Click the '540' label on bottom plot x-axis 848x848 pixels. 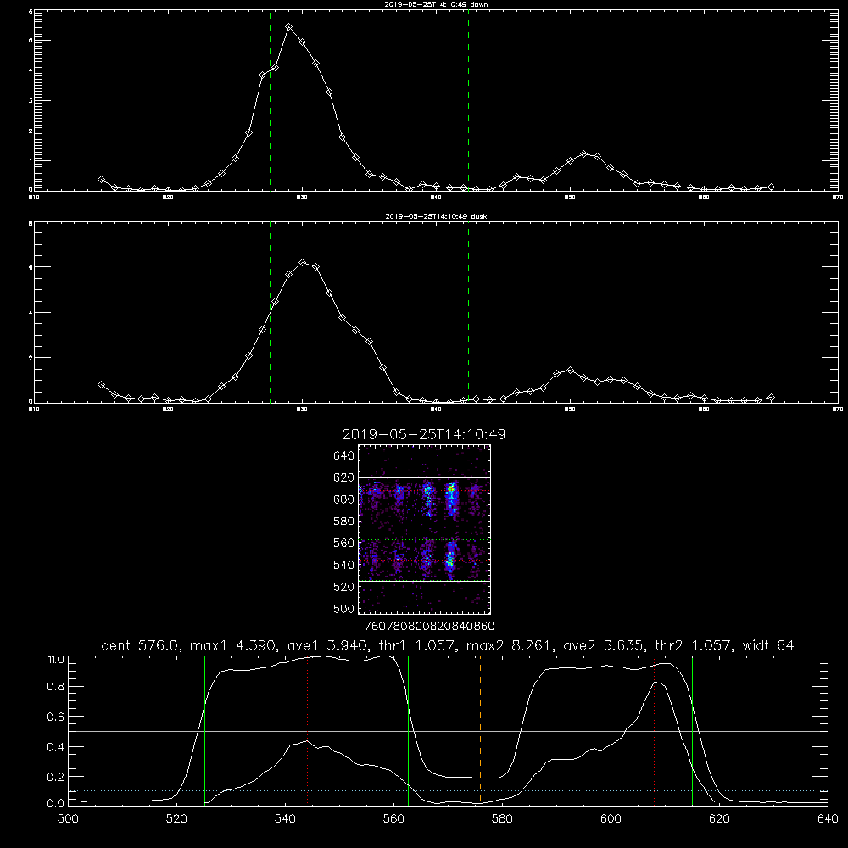[285, 819]
